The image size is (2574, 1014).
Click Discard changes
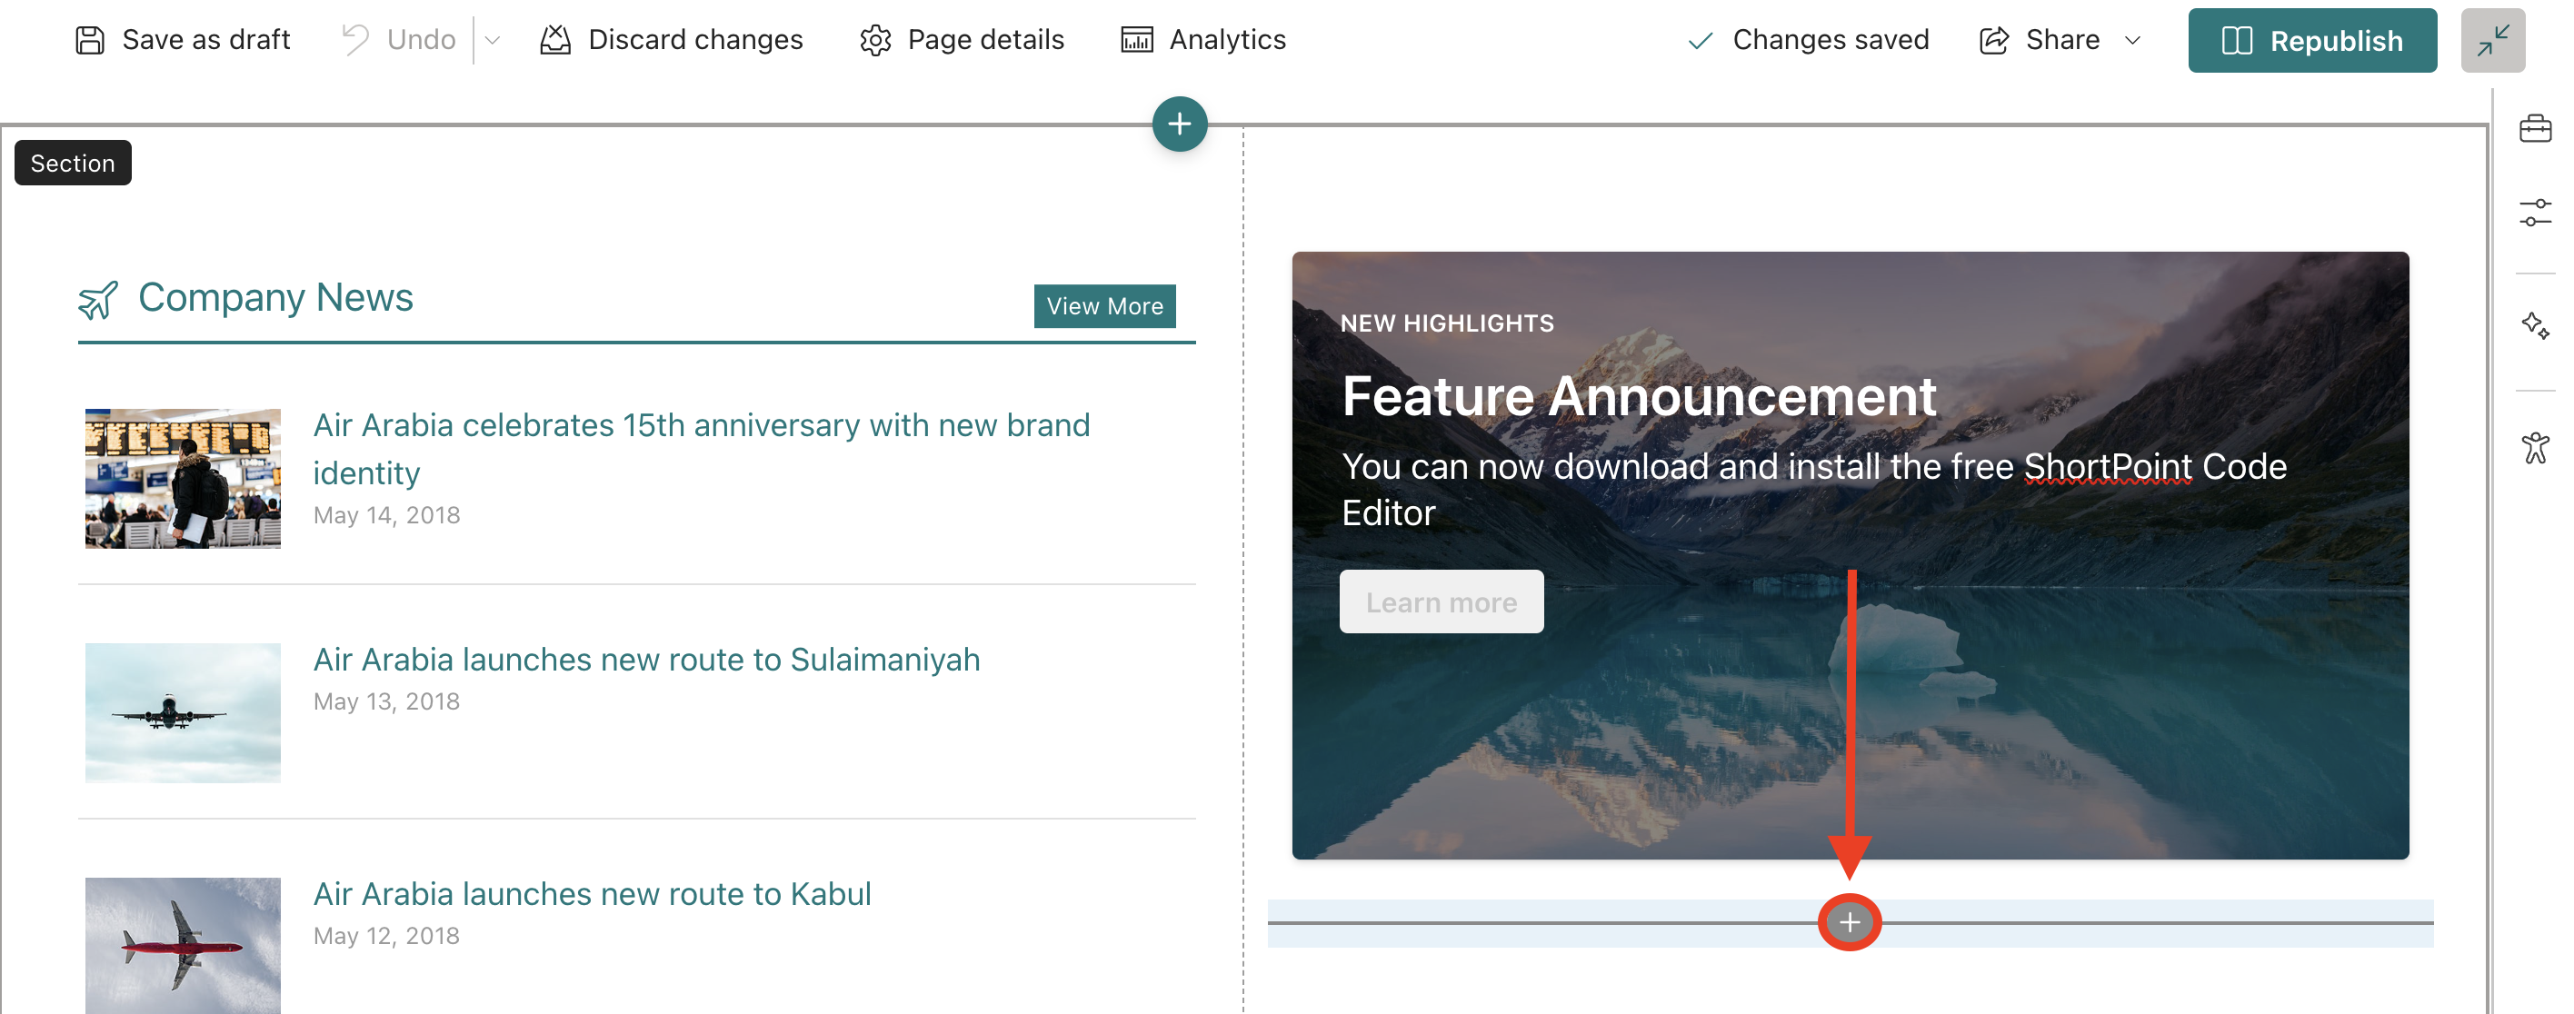point(671,40)
